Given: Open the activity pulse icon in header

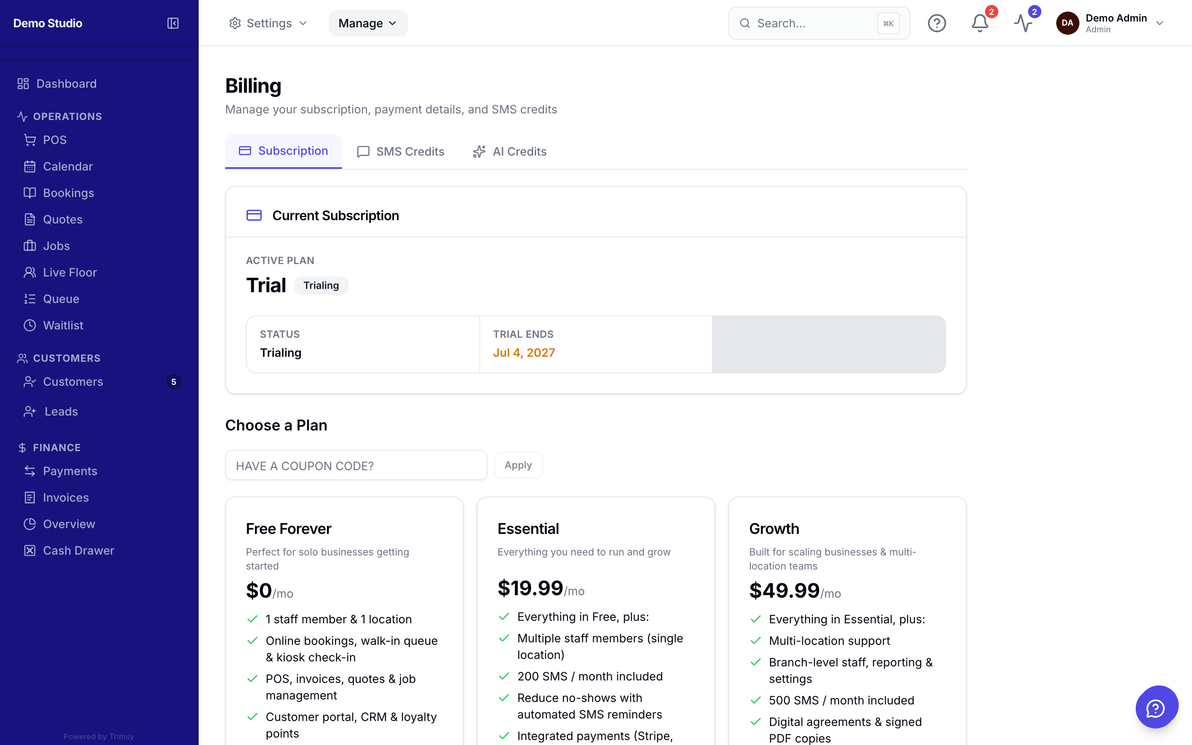Looking at the screenshot, I should 1023,23.
